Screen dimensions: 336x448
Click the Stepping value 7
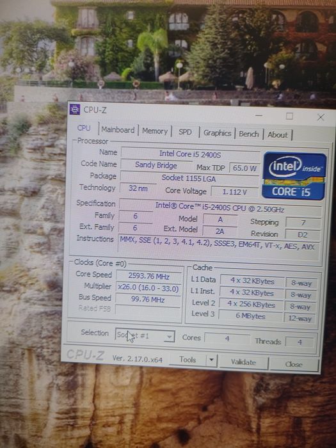click(x=303, y=222)
